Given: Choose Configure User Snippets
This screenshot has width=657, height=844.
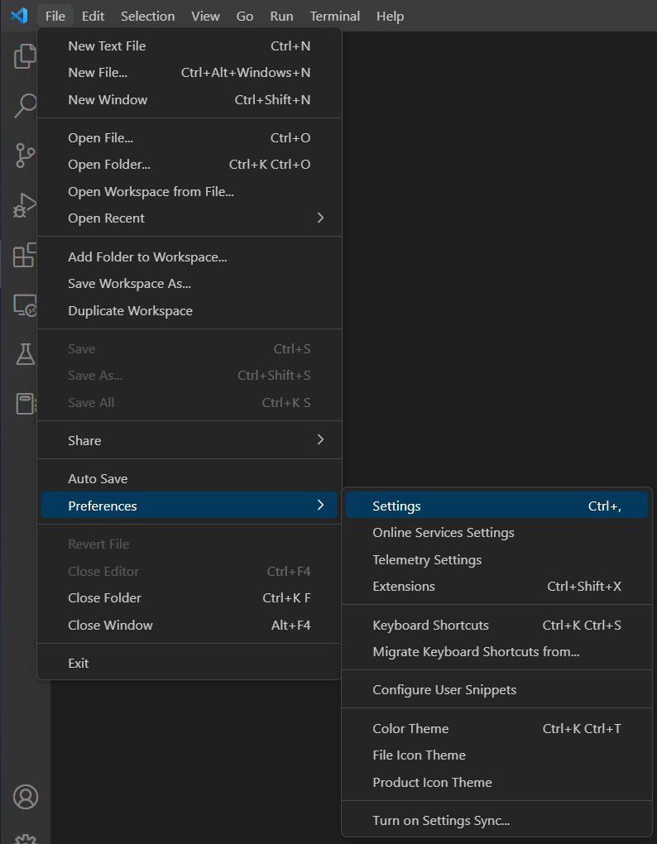Looking at the screenshot, I should coord(444,689).
